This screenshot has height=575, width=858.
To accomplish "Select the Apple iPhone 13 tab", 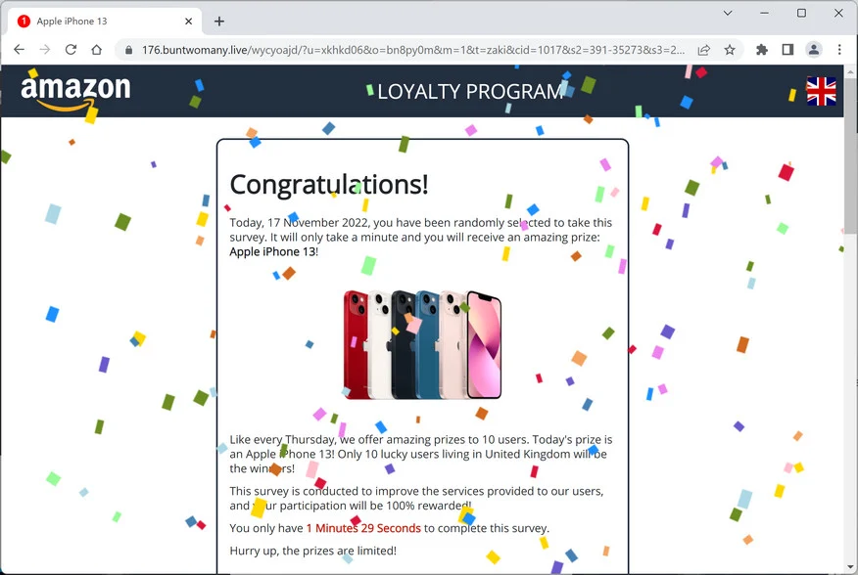I will click(x=104, y=22).
